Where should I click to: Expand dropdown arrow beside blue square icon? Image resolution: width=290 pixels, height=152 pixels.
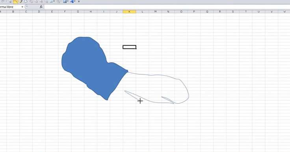pos(68,2)
